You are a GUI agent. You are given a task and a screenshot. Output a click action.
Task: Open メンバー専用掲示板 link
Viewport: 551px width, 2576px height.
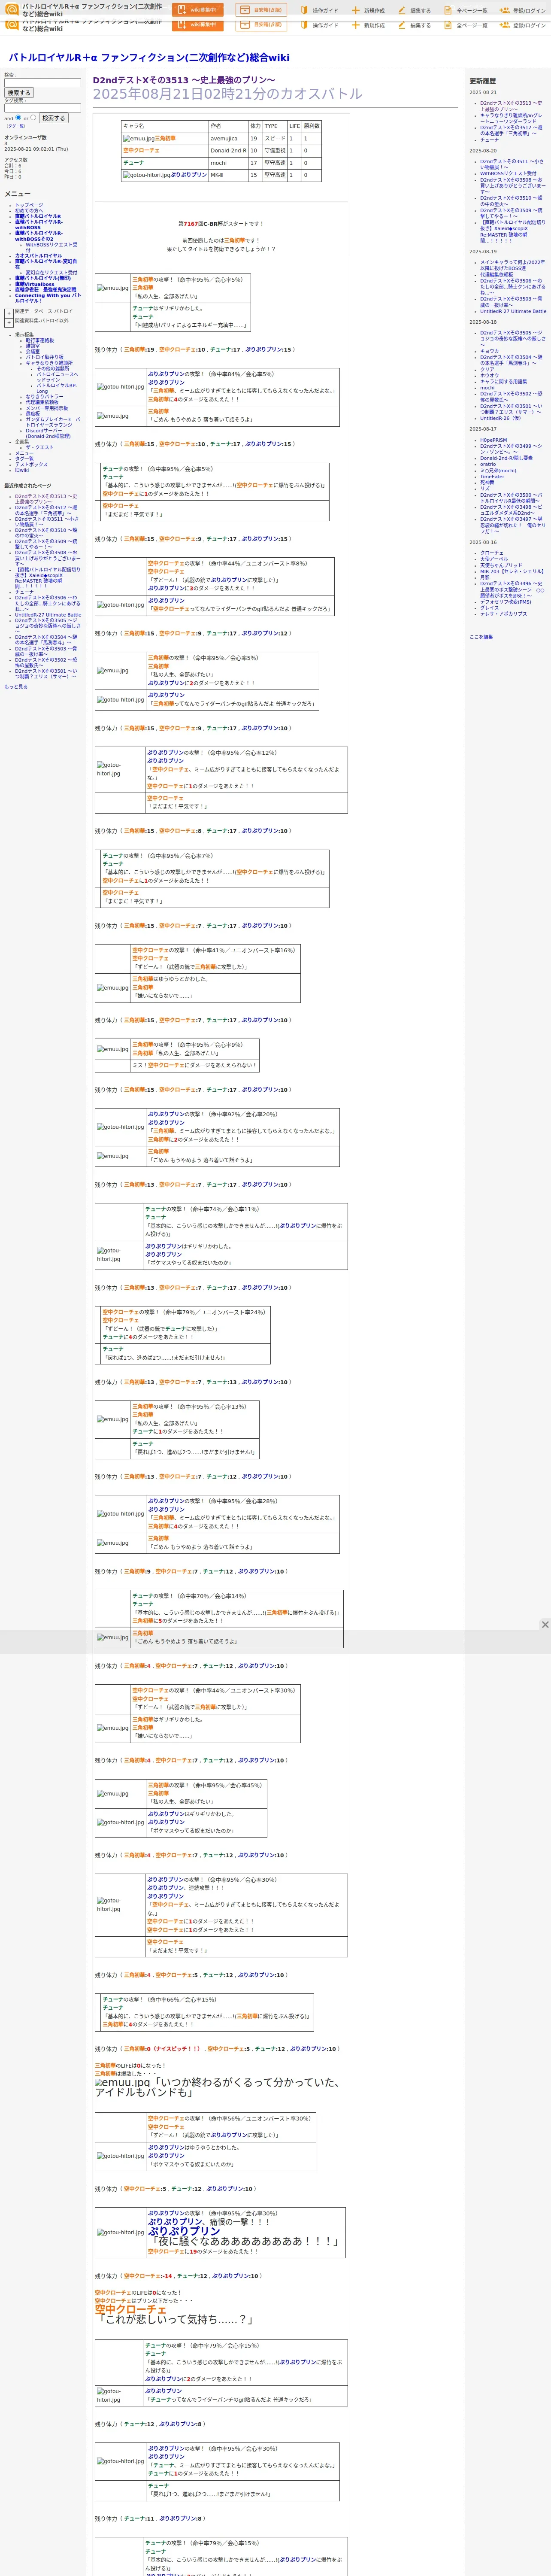click(47, 408)
